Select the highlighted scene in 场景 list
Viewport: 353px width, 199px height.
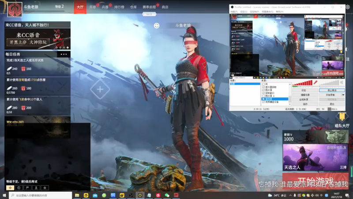tap(245, 84)
